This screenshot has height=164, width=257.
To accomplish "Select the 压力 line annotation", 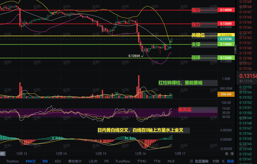I will (x=196, y=24).
